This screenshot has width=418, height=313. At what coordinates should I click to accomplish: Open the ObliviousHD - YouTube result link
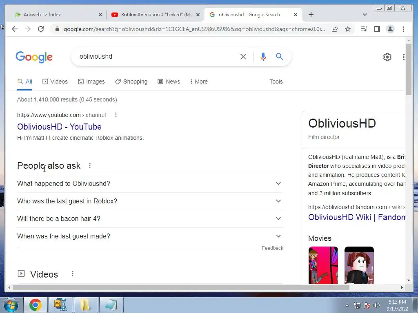[x=59, y=127]
